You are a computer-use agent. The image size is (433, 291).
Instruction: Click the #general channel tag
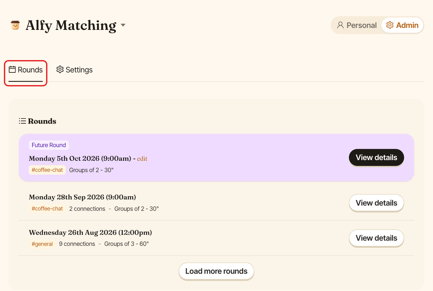point(42,244)
